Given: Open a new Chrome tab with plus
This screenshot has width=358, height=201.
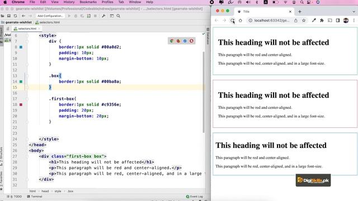Looking at the screenshot, I should tap(300, 11).
